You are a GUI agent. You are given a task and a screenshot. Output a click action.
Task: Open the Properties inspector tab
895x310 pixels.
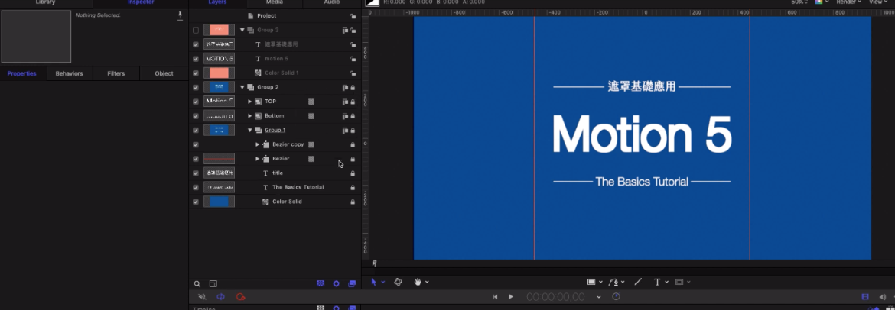pos(21,73)
